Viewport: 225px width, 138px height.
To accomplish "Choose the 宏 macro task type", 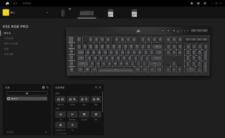I will [72, 125].
